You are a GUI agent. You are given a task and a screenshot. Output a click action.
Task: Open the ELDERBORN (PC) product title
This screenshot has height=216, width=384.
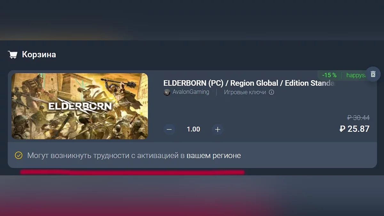pos(249,83)
